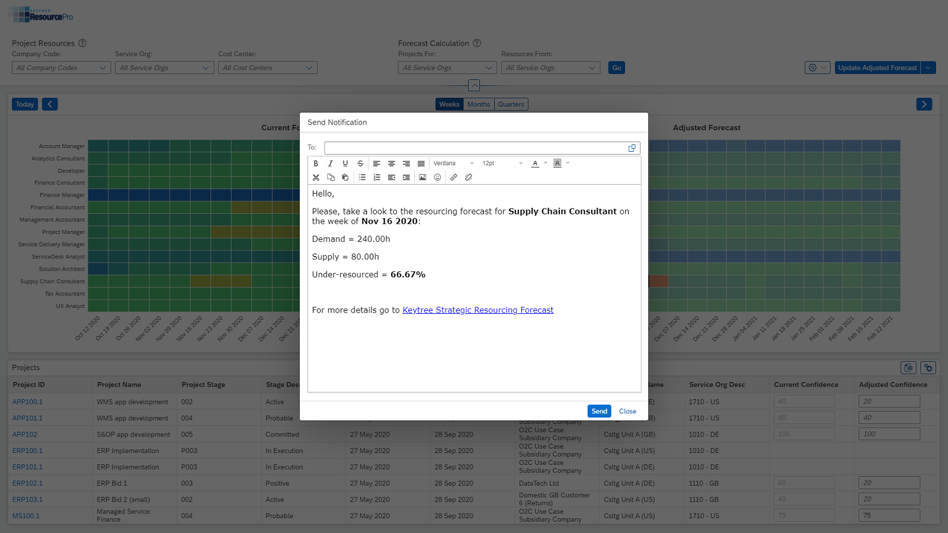Click the remove link icon

[x=469, y=178]
